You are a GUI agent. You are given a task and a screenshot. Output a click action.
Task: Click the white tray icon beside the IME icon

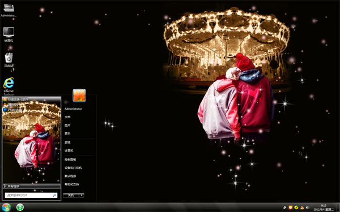[x=285, y=207]
